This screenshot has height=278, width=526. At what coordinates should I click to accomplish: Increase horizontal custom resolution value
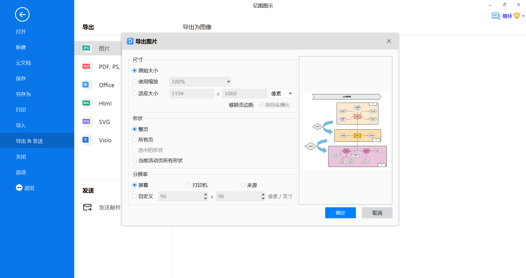[206, 194]
